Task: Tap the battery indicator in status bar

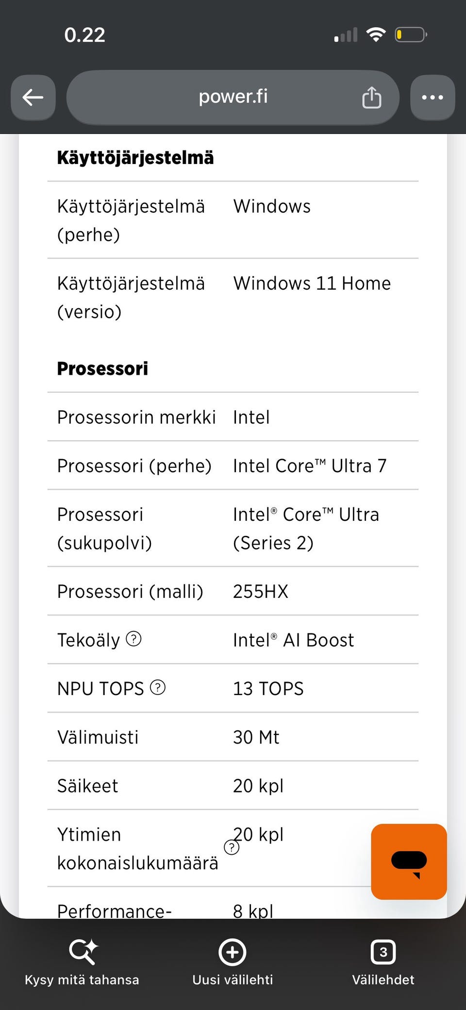Action: pyautogui.click(x=411, y=35)
